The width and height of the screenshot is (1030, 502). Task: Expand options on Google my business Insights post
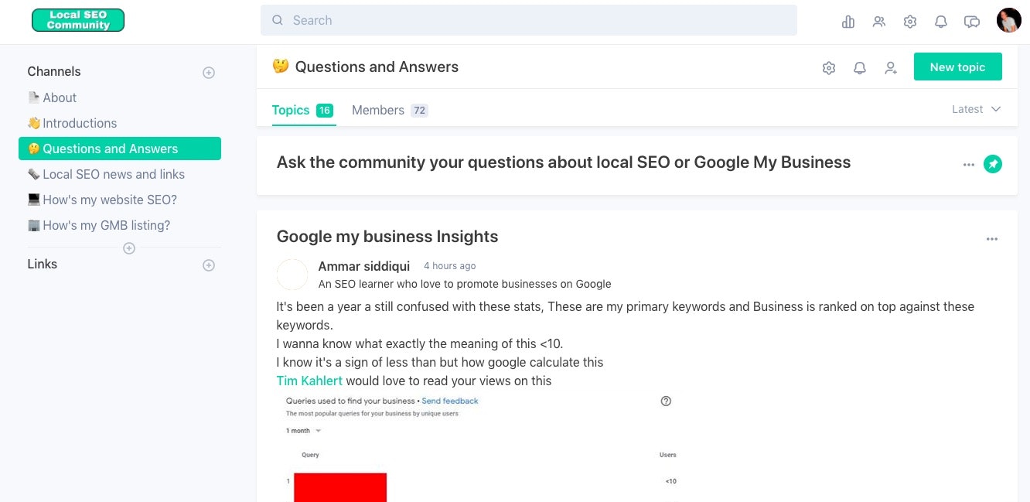[x=992, y=239]
